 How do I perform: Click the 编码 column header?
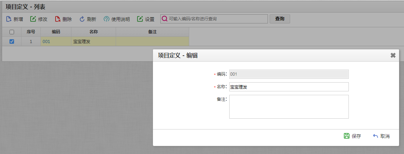[56, 32]
